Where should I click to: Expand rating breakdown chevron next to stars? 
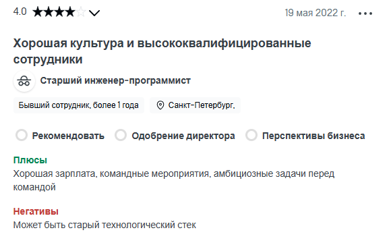click(x=94, y=13)
